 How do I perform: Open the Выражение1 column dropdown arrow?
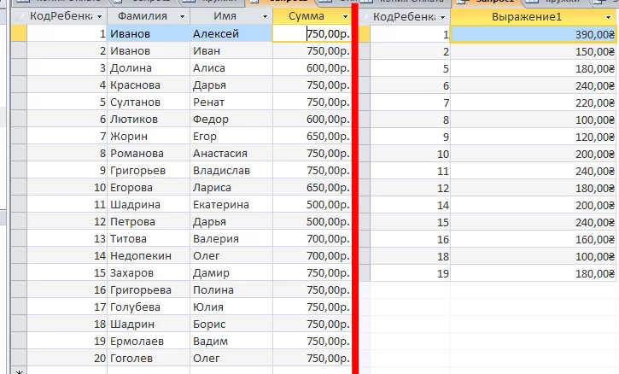tap(610, 17)
